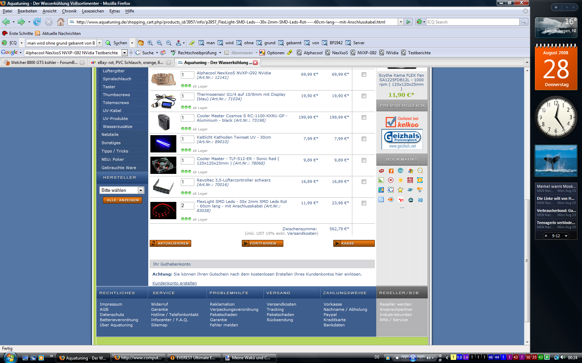The image size is (582, 363).
Task: Tick remove checkbox for FlexLight SMD Leds
Action: pyautogui.click(x=364, y=203)
